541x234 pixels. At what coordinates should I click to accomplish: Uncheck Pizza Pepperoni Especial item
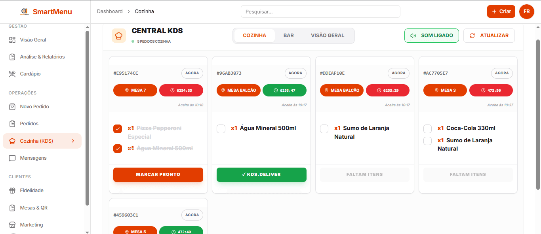click(118, 129)
